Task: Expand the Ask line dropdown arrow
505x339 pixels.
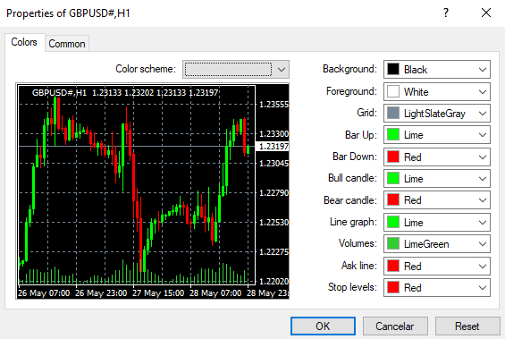Action: 482,267
